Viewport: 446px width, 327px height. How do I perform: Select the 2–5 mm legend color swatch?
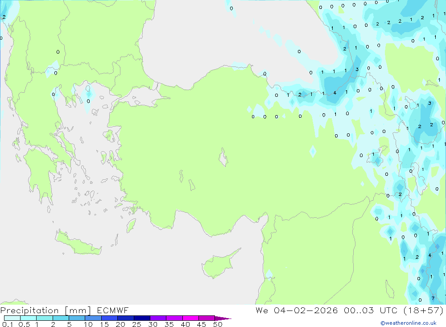tap(61, 318)
